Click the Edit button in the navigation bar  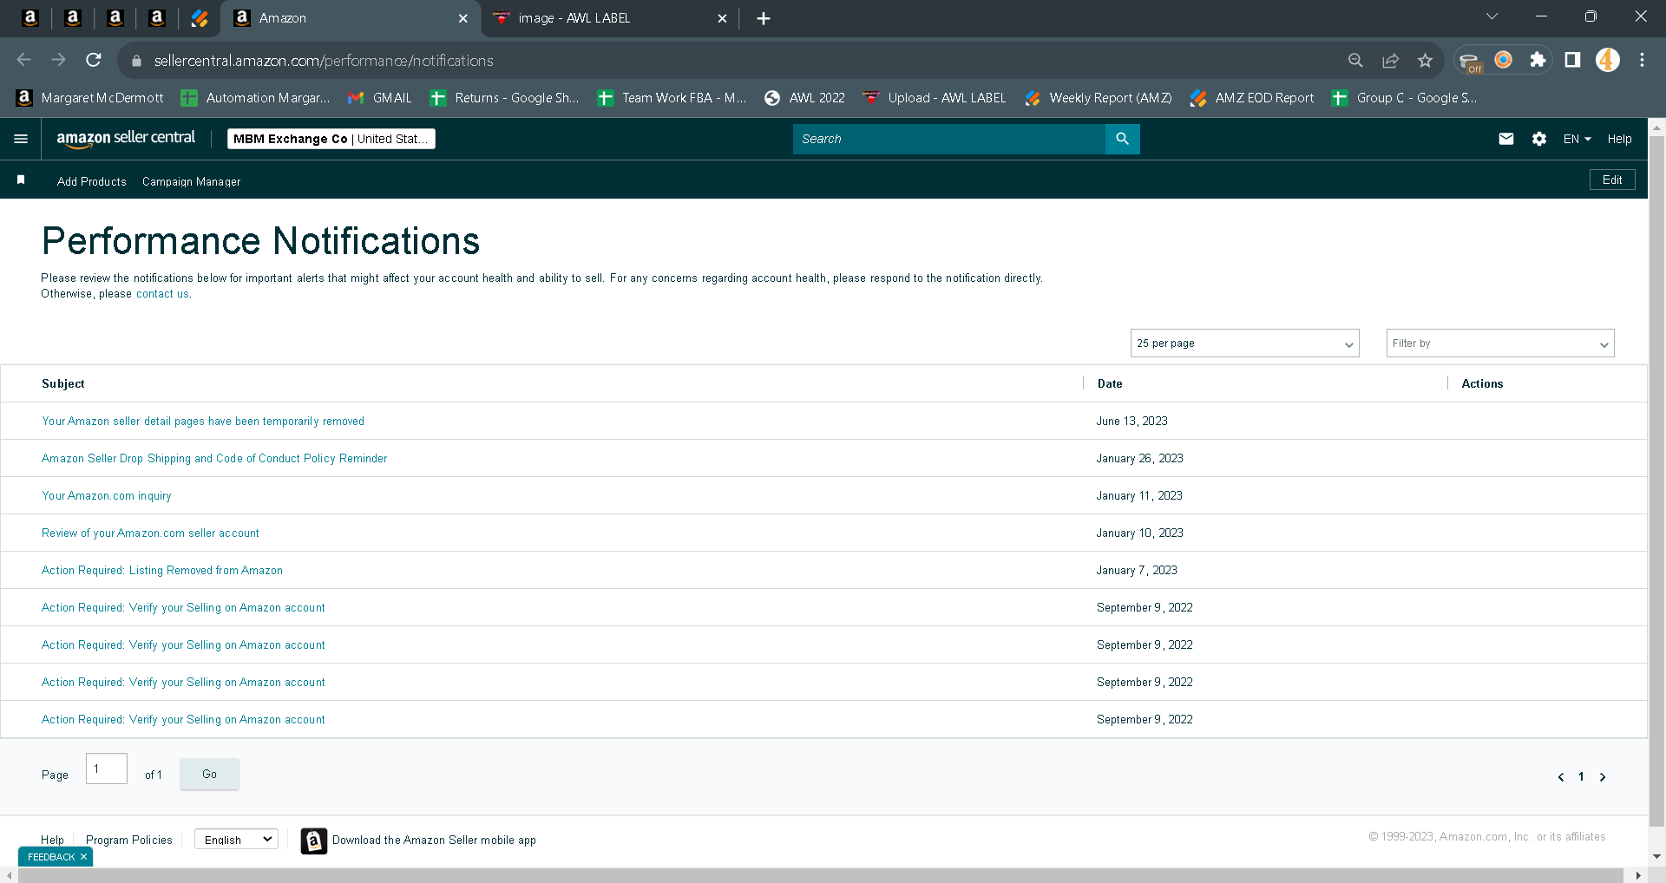click(1612, 180)
